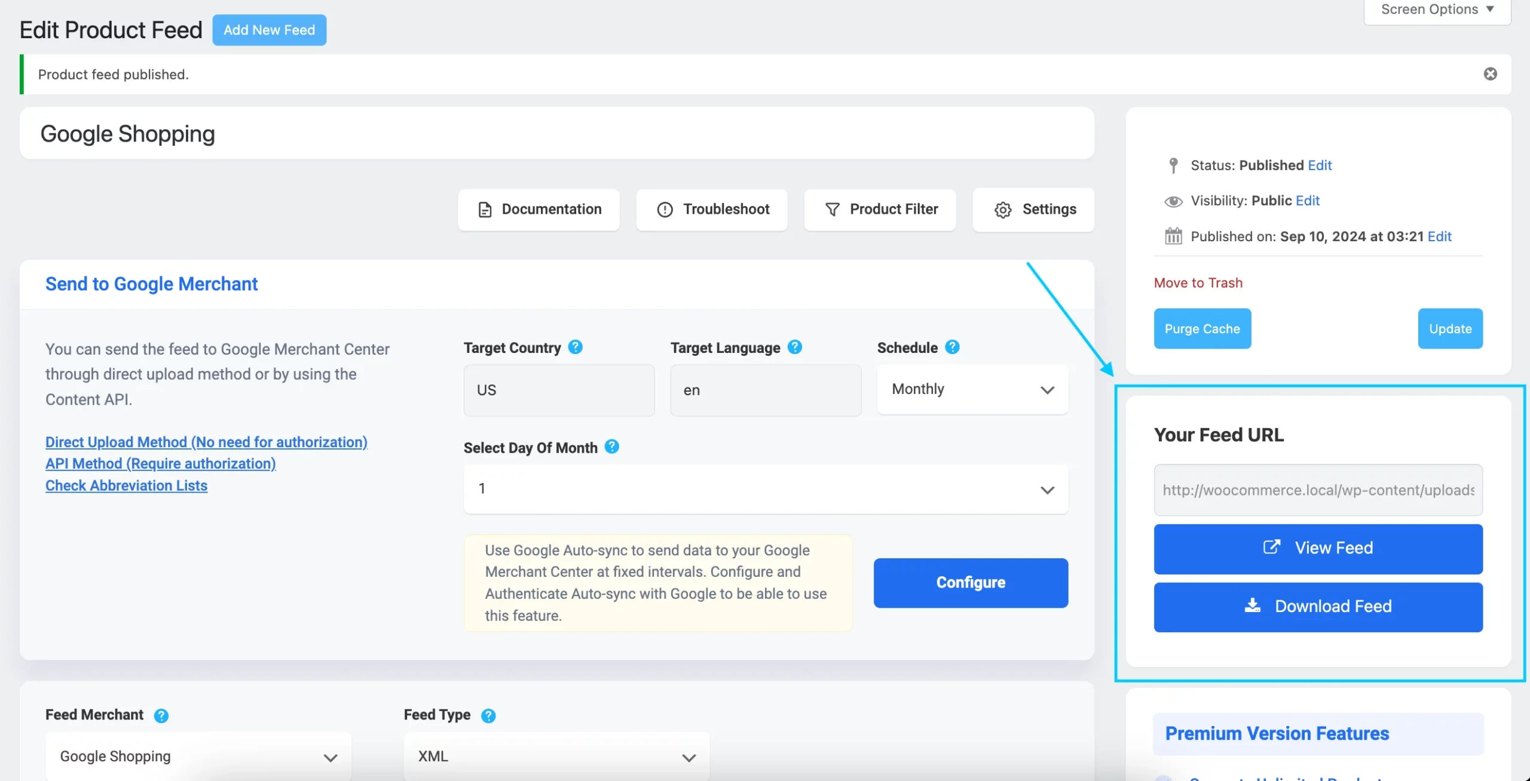1530x781 pixels.
Task: Click the Status pin icon
Action: pyautogui.click(x=1173, y=165)
